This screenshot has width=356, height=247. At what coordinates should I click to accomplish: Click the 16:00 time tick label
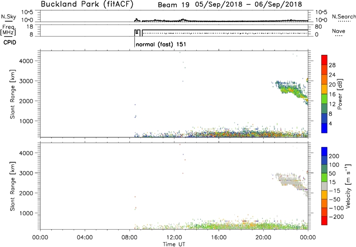coord(218,238)
